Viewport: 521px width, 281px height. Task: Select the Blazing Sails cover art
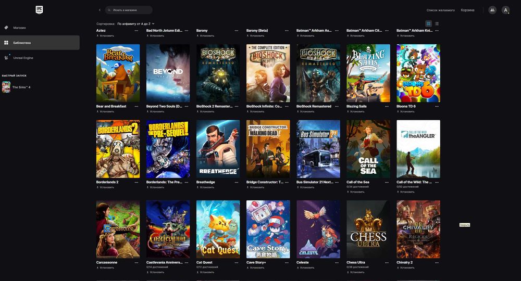click(x=368, y=73)
